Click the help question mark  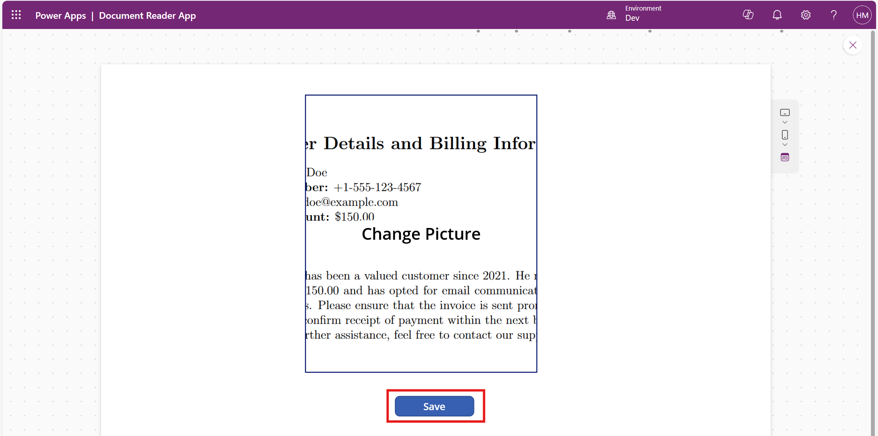click(x=834, y=15)
